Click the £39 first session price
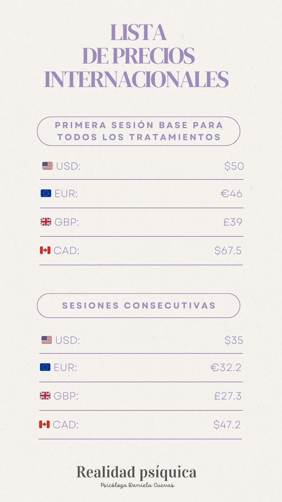Image resolution: width=282 pixels, height=502 pixels. coord(232,222)
